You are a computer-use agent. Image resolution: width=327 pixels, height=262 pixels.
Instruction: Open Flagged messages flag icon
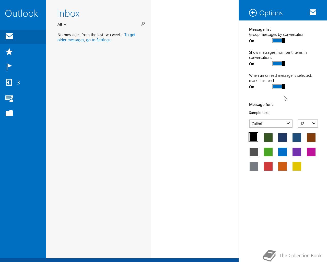pyautogui.click(x=9, y=67)
